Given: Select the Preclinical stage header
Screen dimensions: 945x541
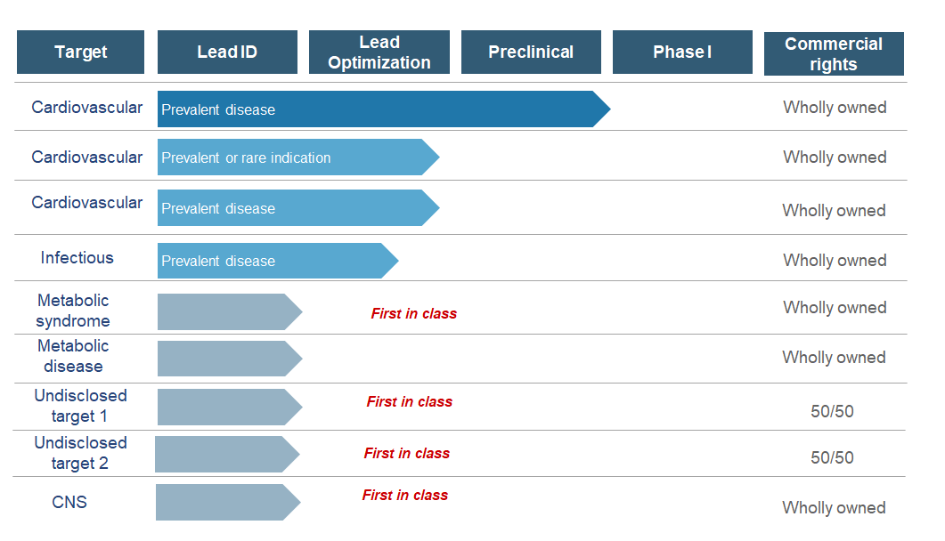Looking at the screenshot, I should pyautogui.click(x=531, y=52).
